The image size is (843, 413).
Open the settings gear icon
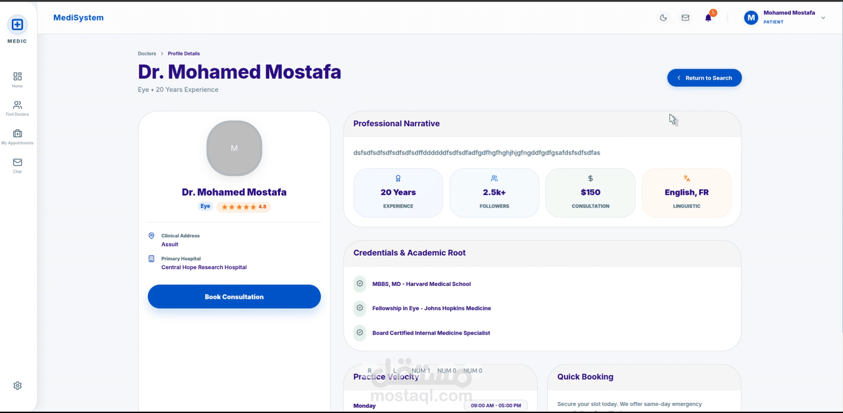(18, 386)
